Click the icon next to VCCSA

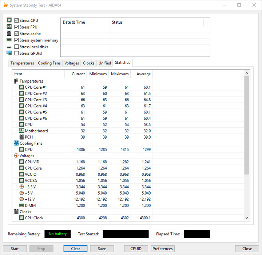tap(21, 180)
